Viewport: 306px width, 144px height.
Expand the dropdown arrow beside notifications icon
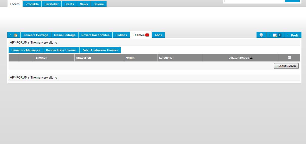pyautogui.click(x=270, y=35)
